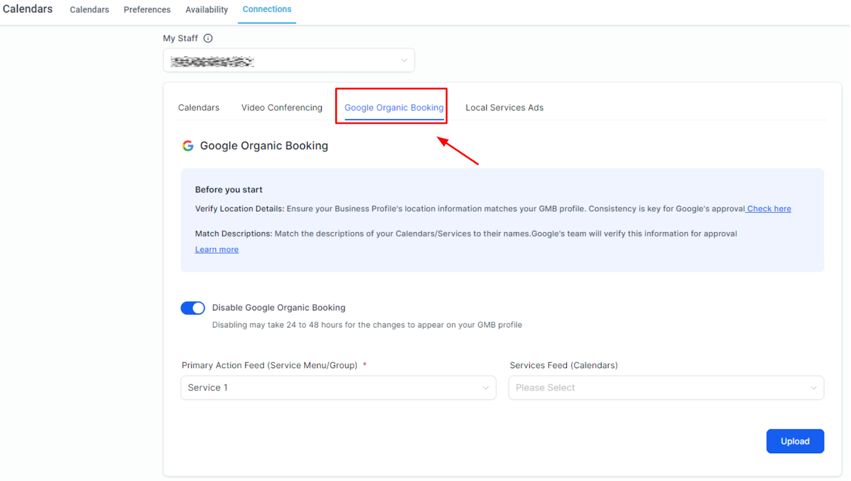The image size is (851, 481).
Task: Click the My Staff label
Action: [x=180, y=38]
